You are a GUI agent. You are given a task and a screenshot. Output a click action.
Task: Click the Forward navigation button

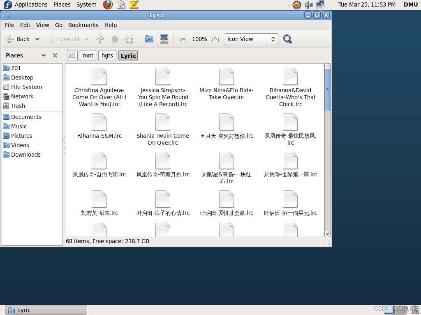(63, 39)
